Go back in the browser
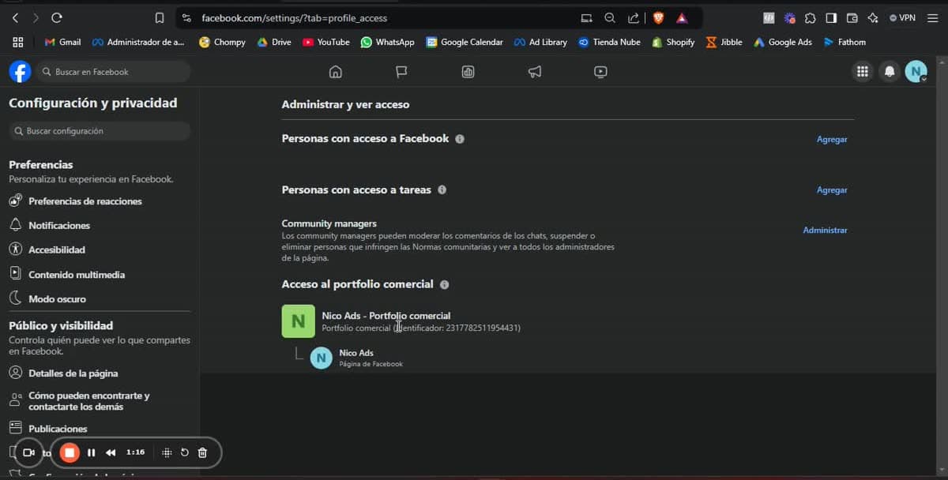948x480 pixels. (x=15, y=17)
